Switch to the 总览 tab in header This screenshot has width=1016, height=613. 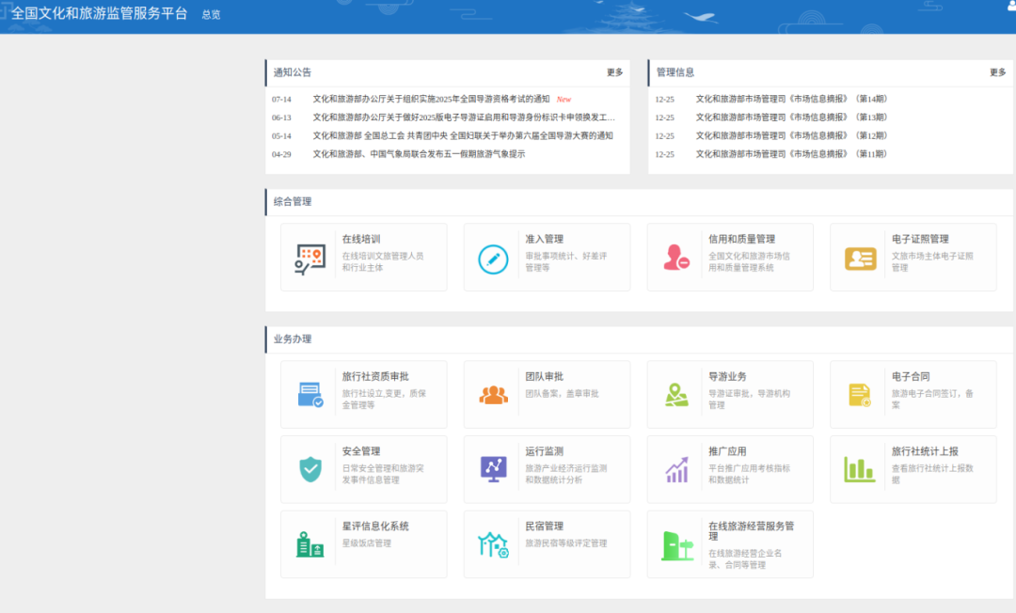click(211, 15)
